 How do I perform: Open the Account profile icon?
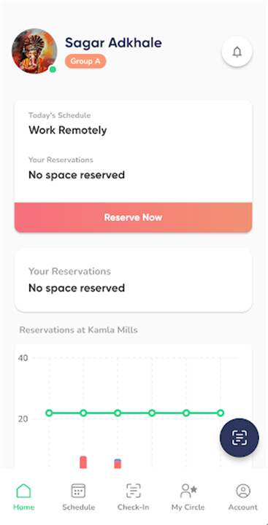pos(243,491)
